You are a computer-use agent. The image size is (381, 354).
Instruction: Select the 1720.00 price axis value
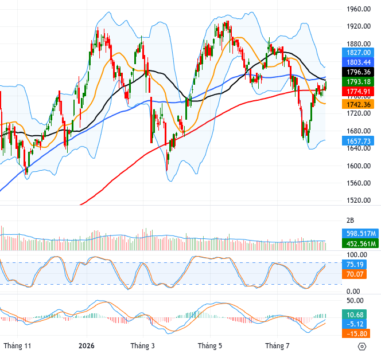point(359,113)
